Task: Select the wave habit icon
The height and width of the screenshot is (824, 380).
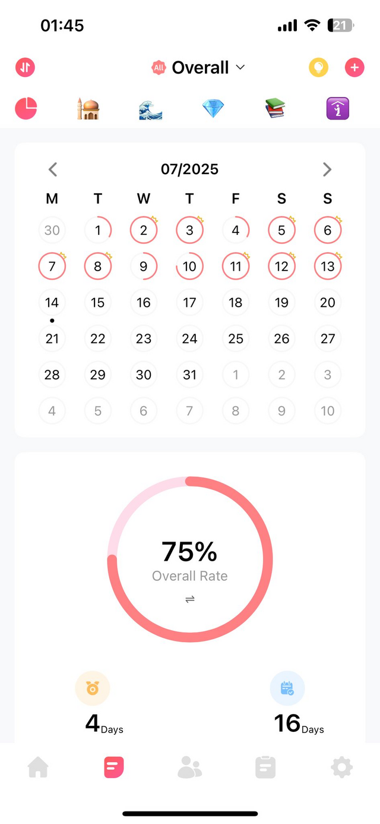Action: click(150, 109)
